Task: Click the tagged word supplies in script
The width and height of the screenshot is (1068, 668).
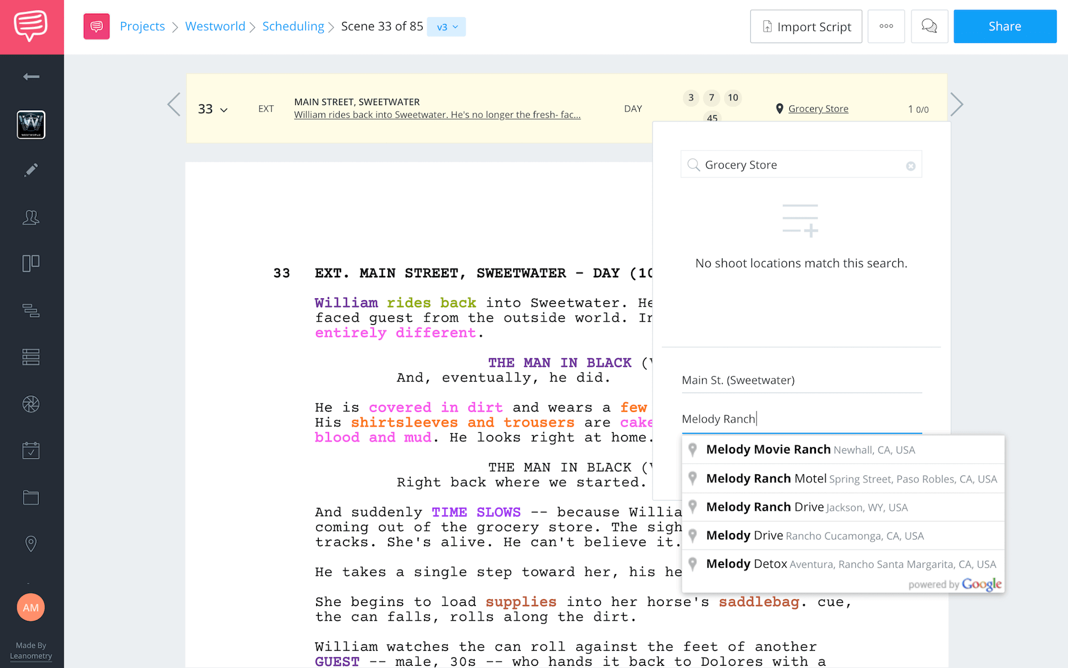Action: 521,602
